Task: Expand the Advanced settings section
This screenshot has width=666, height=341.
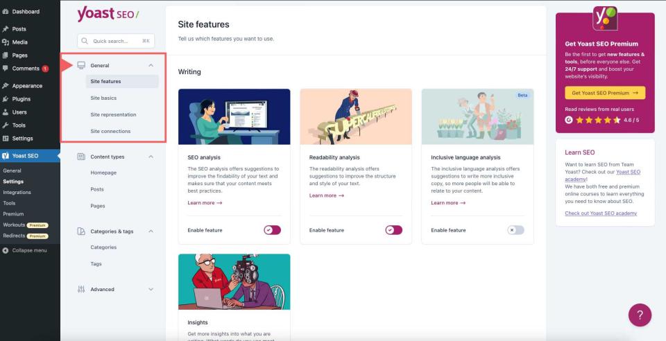Action: coord(151,289)
